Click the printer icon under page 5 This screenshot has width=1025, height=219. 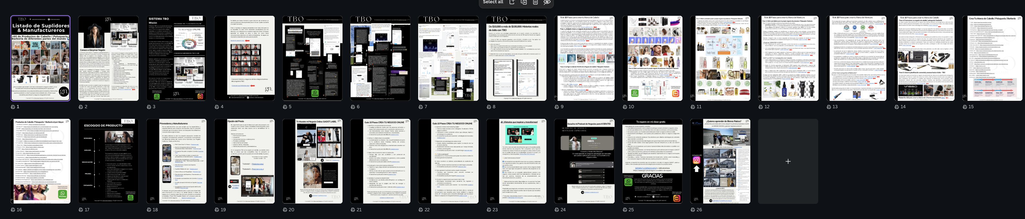pyautogui.click(x=285, y=107)
